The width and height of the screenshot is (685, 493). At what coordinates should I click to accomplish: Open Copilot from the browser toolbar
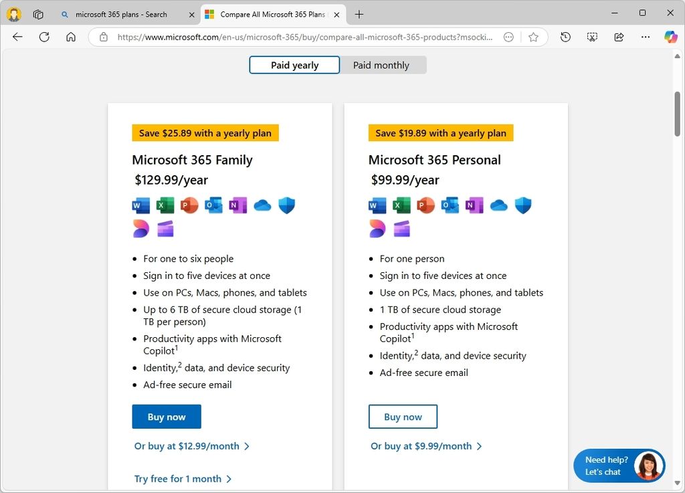(670, 37)
